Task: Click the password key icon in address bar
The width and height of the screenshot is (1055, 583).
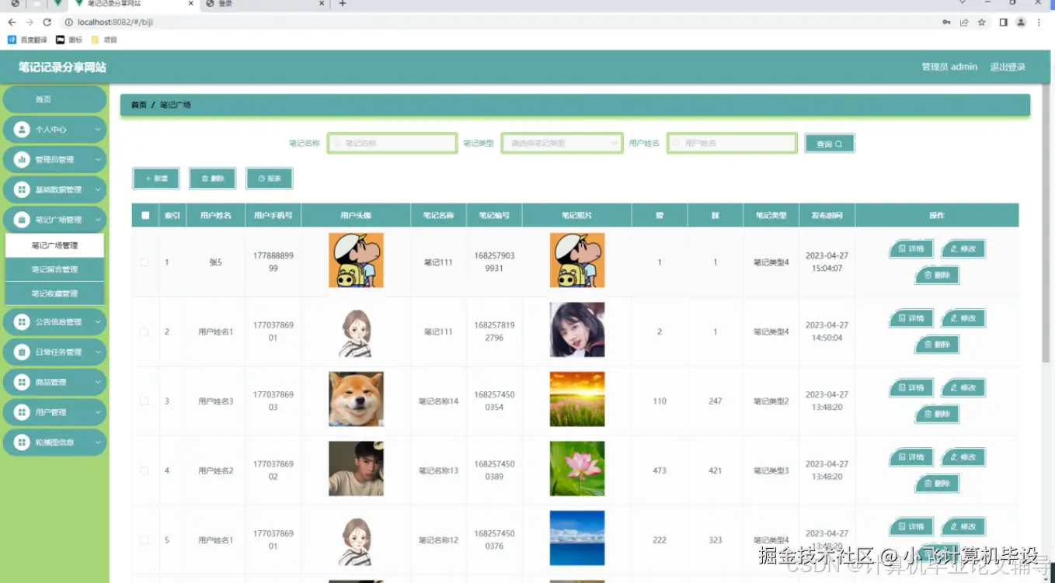Action: [946, 23]
